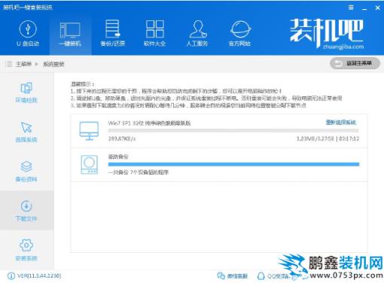Open 微信客服 at the bottom
This screenshot has width=384, height=283.
click(x=233, y=276)
